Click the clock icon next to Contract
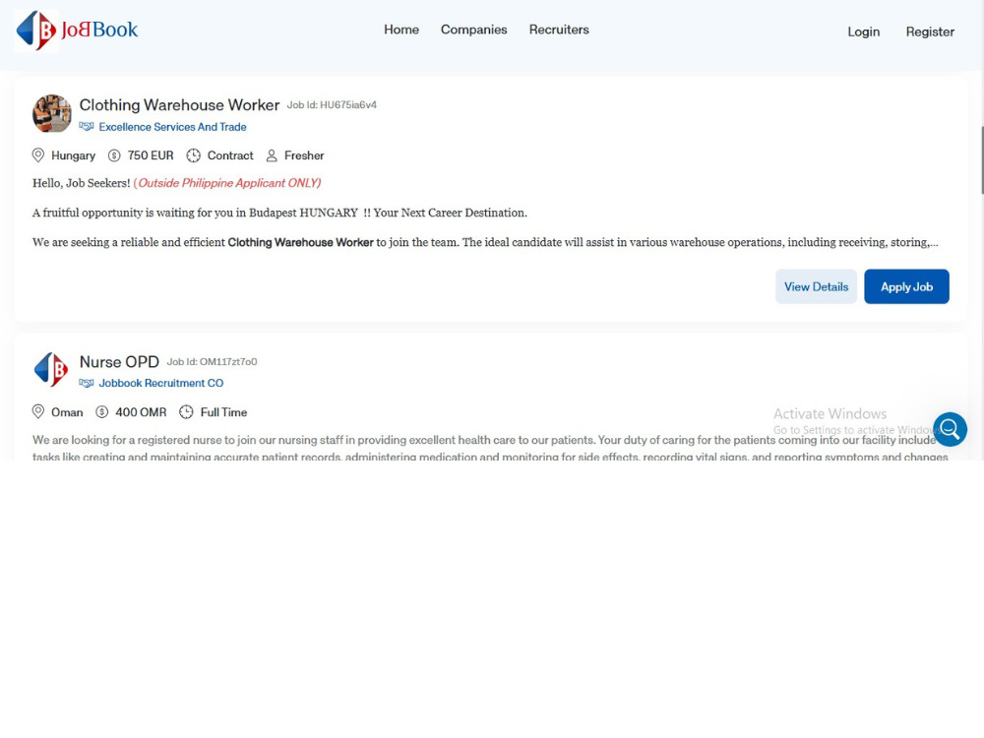The width and height of the screenshot is (984, 738). click(x=193, y=155)
